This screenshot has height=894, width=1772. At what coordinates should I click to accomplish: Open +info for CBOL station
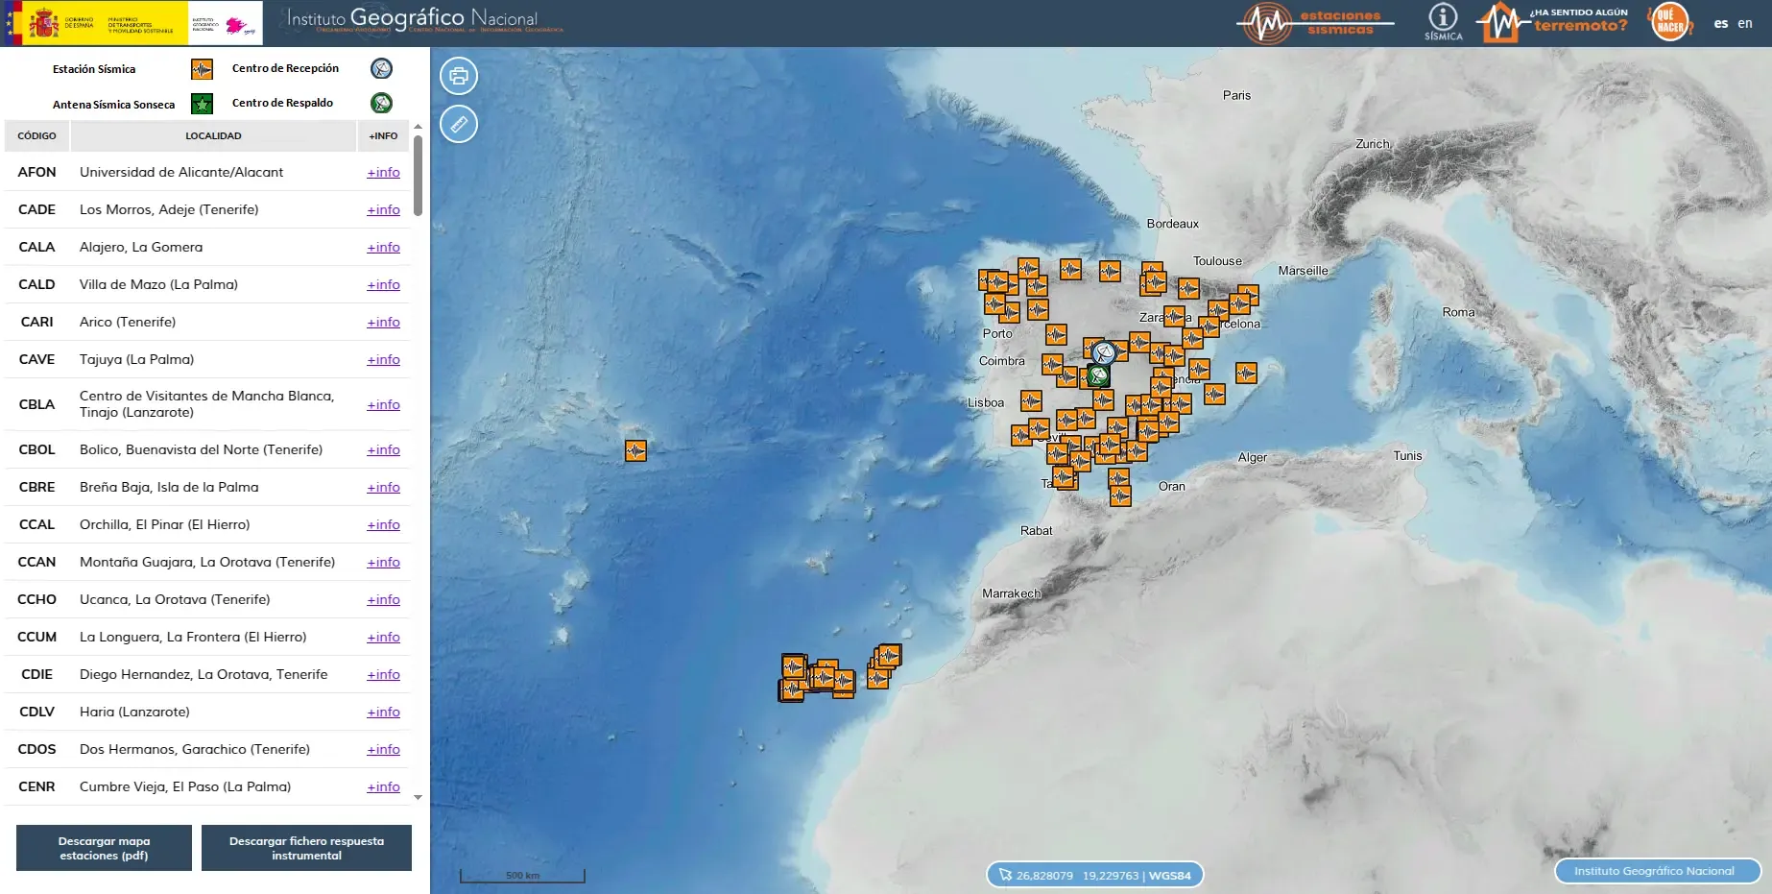point(383,450)
